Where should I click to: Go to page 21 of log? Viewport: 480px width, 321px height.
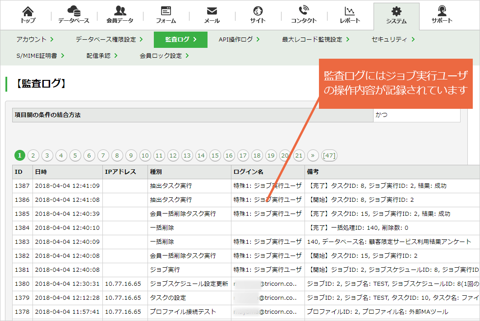pos(299,156)
